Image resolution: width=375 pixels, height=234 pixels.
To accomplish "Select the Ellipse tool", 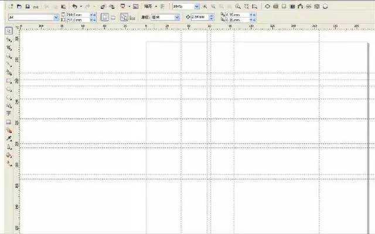I will tap(9, 89).
